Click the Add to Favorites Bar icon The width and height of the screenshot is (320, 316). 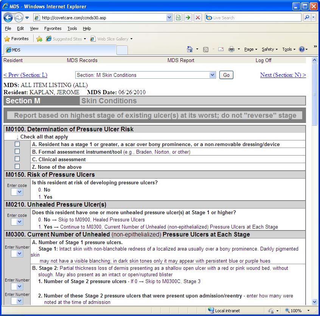pyautogui.click(x=39, y=39)
